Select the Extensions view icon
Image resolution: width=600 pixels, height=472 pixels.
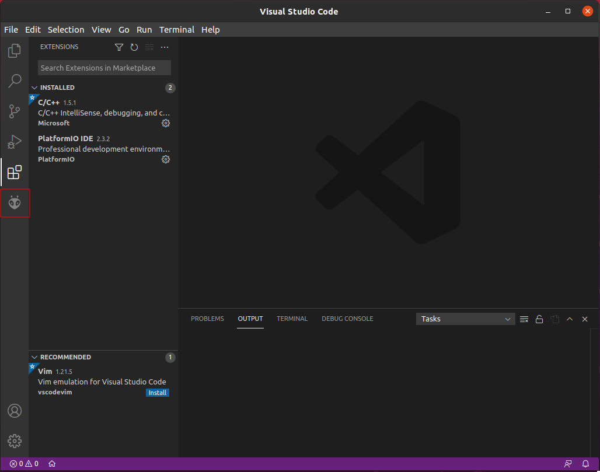(15, 172)
